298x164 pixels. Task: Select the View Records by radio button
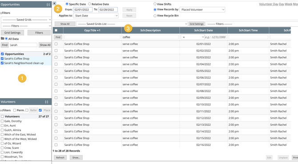155,9
